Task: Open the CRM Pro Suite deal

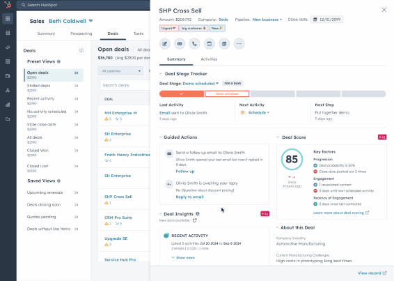Action: [118, 218]
